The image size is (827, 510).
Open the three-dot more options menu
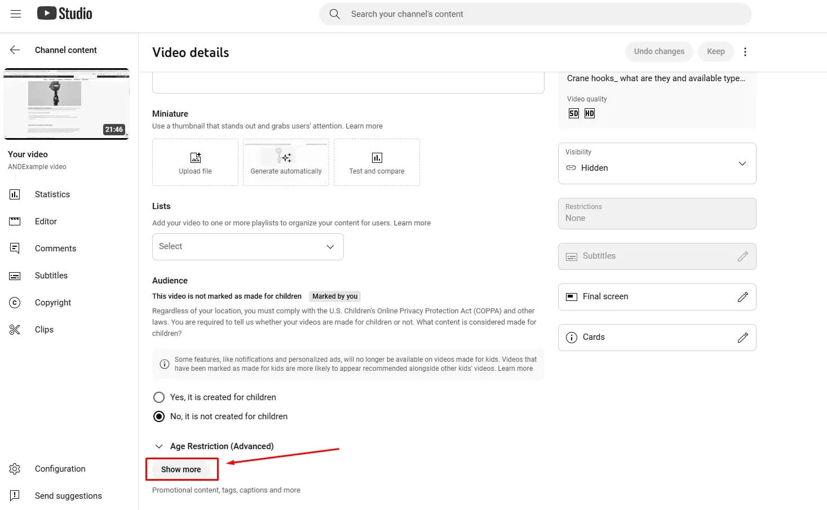[745, 52]
